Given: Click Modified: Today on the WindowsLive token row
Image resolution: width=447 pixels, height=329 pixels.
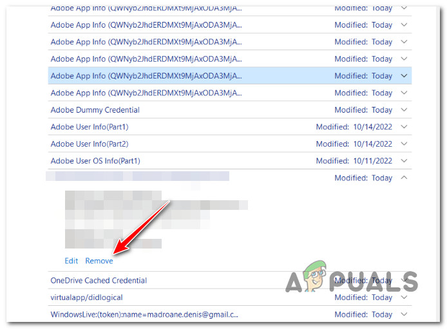Looking at the screenshot, I should [363, 314].
